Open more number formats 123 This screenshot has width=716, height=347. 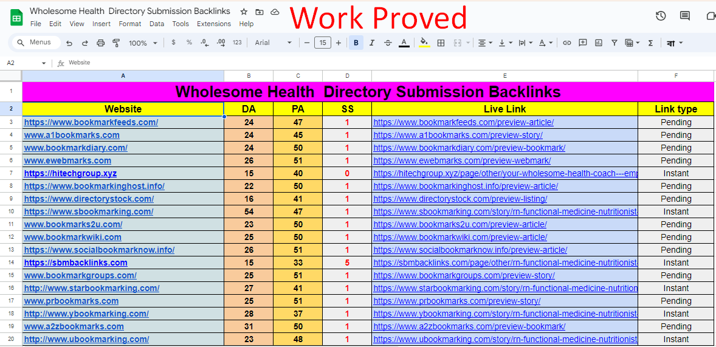coord(237,43)
